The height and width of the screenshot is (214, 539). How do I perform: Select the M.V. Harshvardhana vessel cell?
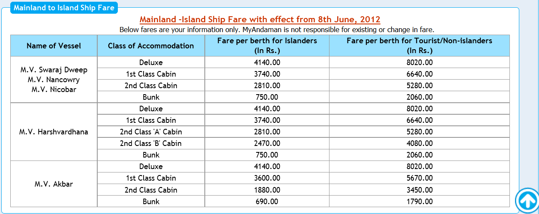pyautogui.click(x=54, y=132)
